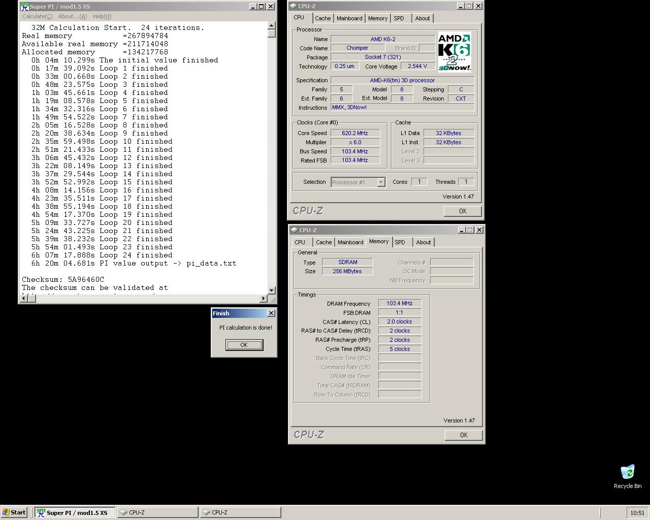Click OK in the lower CPU-Z window
Screen dimensions: 650x520
(x=464, y=435)
